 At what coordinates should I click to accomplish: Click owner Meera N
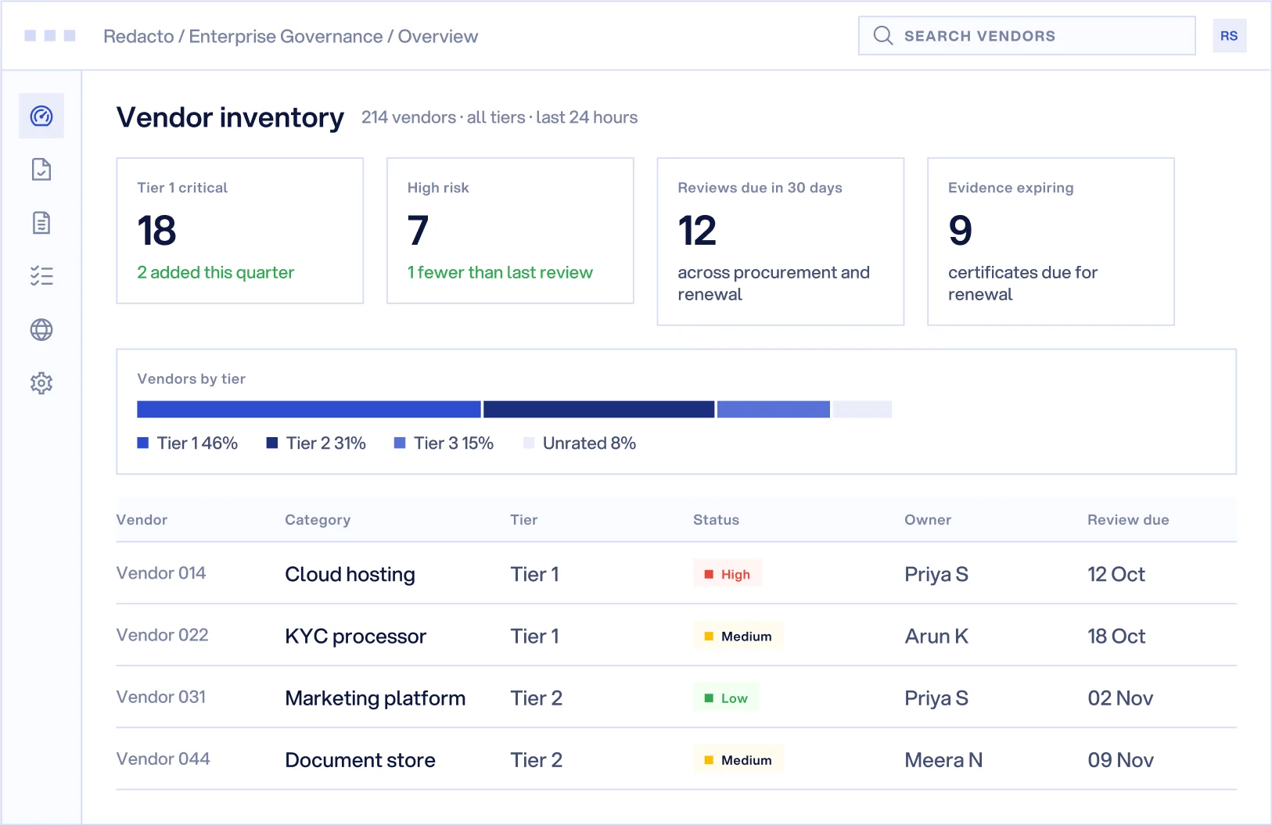943,760
